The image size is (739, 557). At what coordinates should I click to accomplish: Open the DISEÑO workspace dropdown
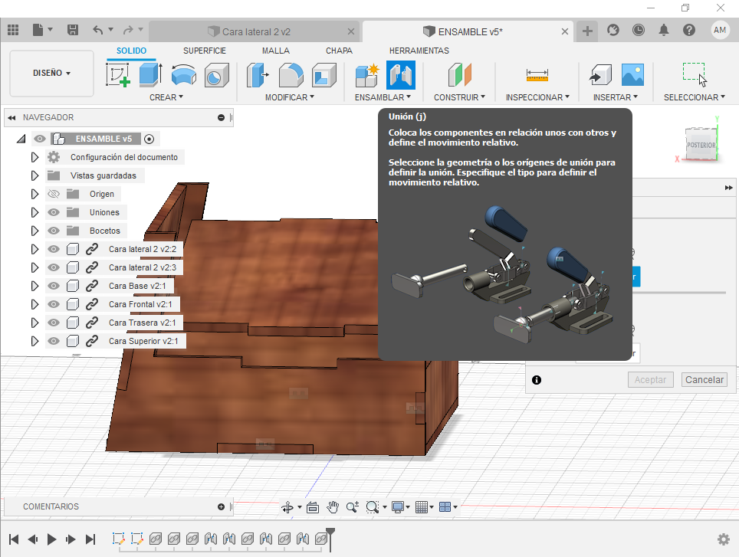click(x=51, y=74)
